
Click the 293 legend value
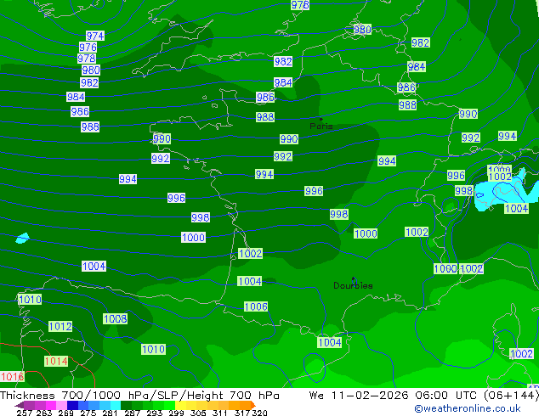click(x=155, y=413)
